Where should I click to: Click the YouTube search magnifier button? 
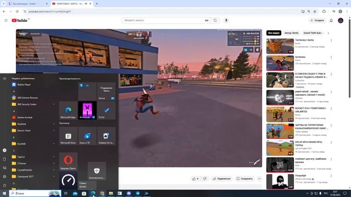[215, 20]
